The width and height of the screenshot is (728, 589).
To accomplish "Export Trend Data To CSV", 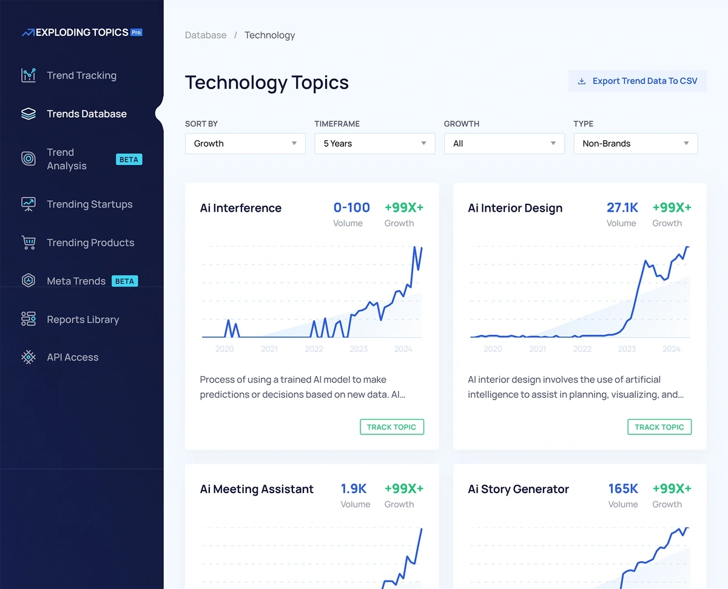I will (x=638, y=81).
